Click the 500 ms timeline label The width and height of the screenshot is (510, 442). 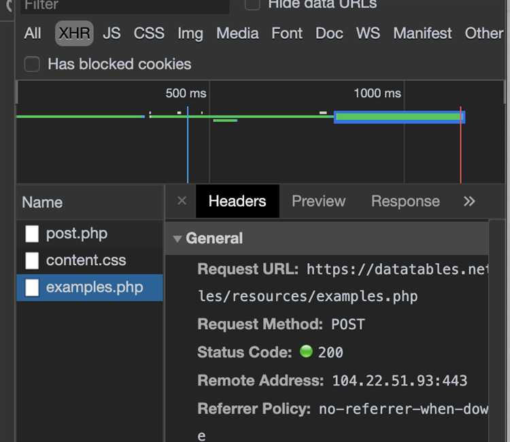coord(186,93)
